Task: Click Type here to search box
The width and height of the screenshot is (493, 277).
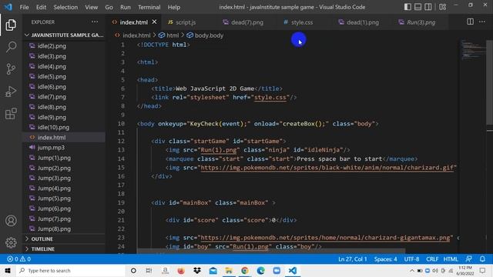Action: 70,270
